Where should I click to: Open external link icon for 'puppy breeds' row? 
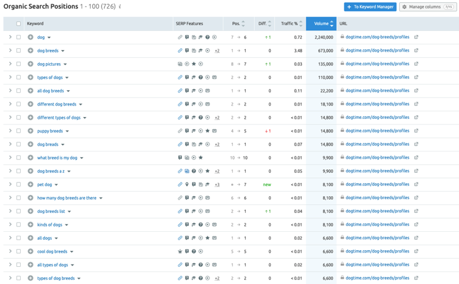pos(416,131)
